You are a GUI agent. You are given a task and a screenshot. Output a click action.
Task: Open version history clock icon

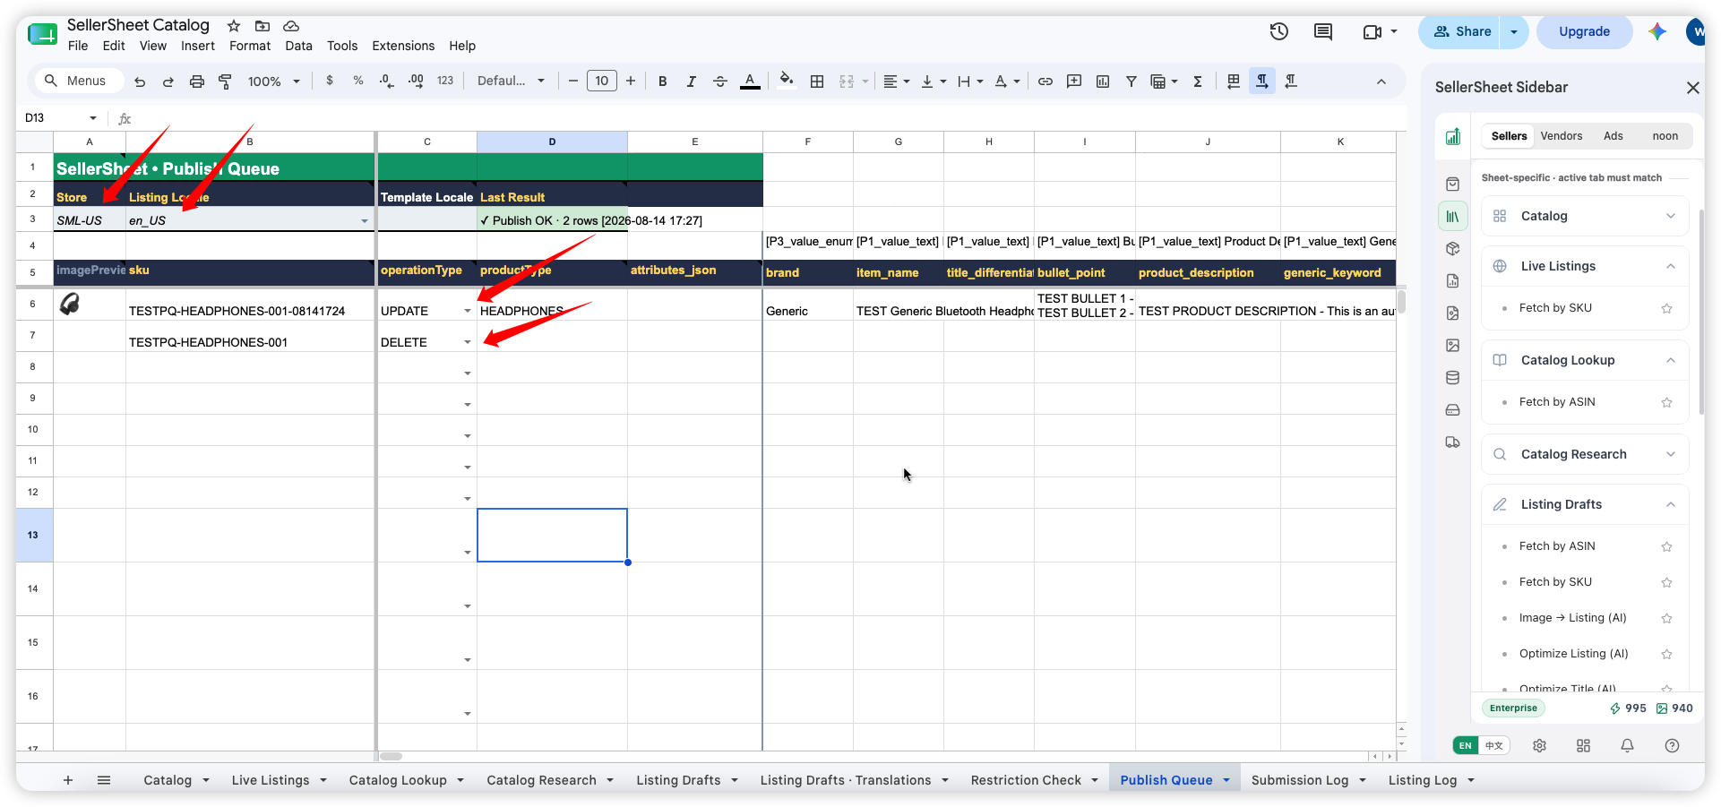pos(1278,31)
